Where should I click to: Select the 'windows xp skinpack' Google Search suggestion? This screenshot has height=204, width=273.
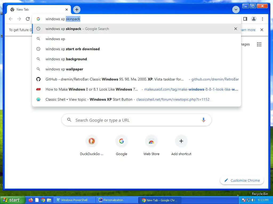136,29
